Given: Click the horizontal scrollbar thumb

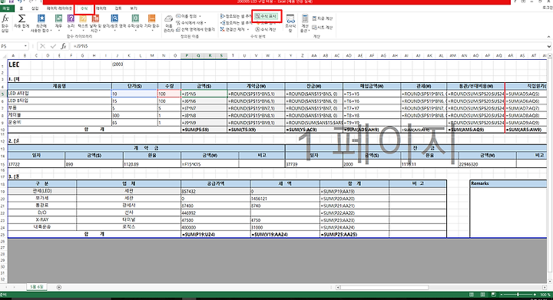Looking at the screenshot, I should tap(385, 287).
